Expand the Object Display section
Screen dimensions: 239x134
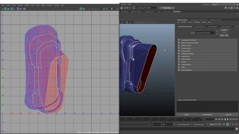(x=207, y=59)
